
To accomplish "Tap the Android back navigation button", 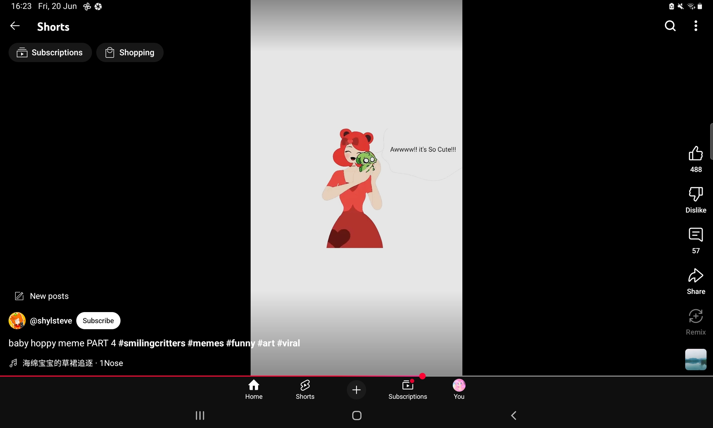I will tap(514, 416).
